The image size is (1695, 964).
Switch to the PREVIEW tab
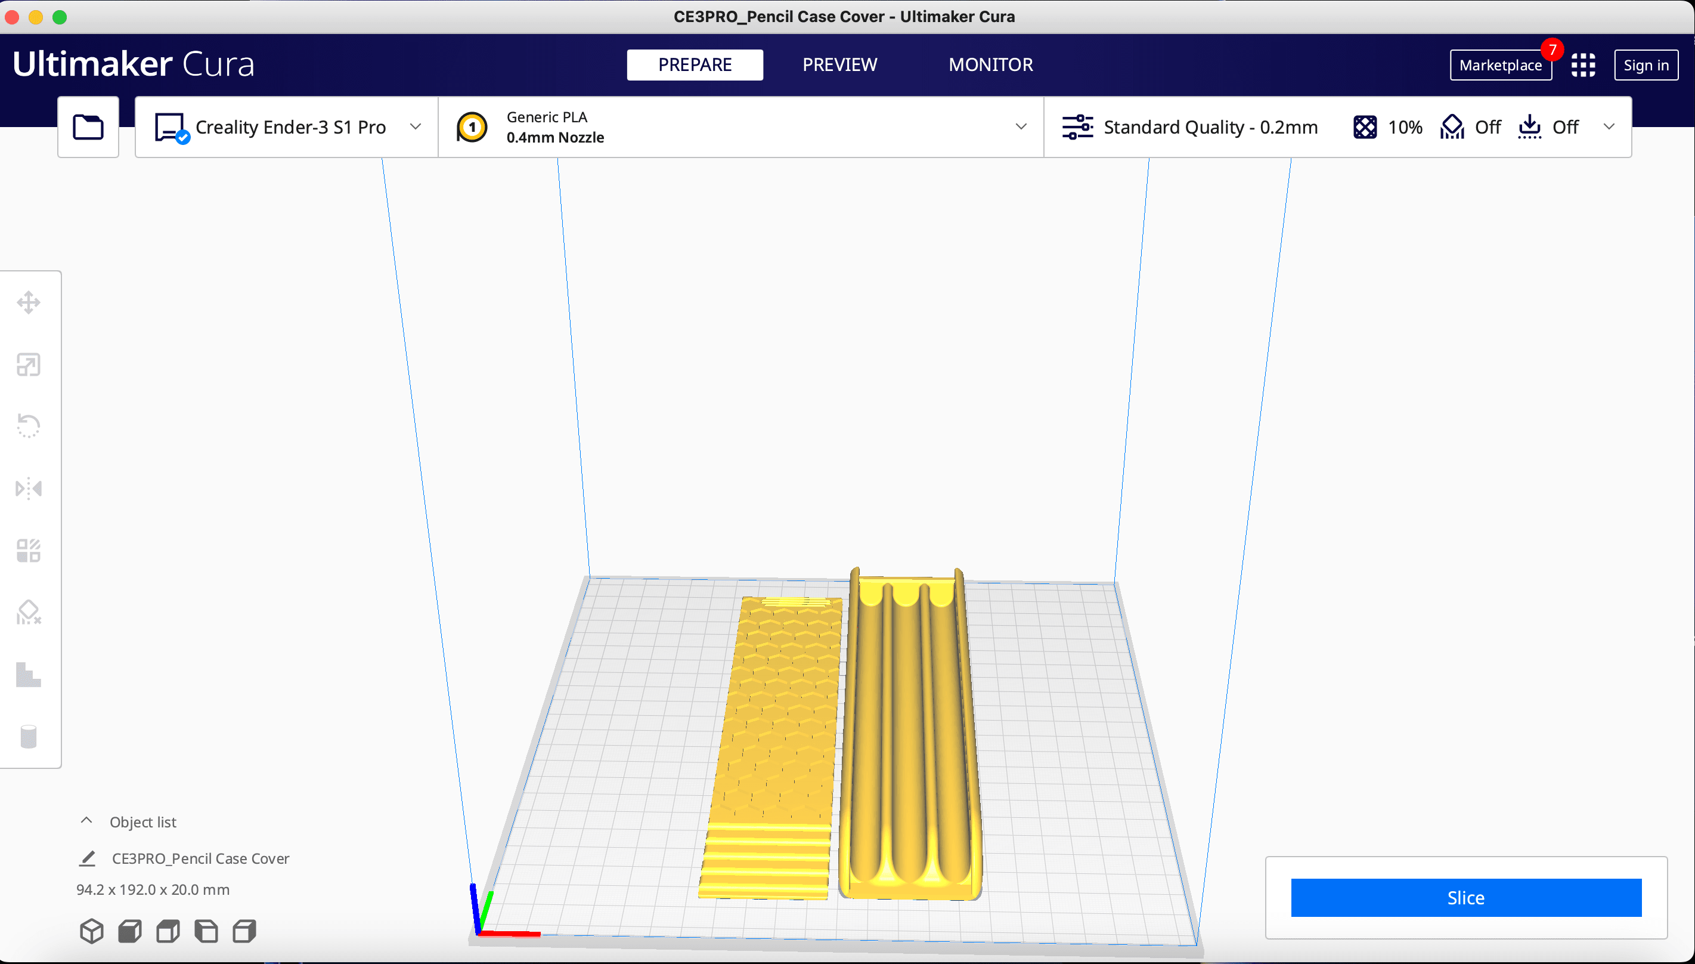839,65
